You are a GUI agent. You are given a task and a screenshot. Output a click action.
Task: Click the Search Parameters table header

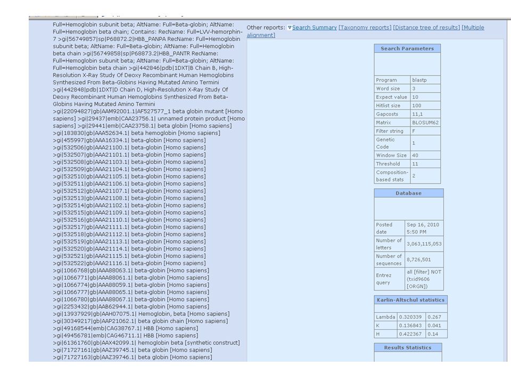[x=407, y=48]
